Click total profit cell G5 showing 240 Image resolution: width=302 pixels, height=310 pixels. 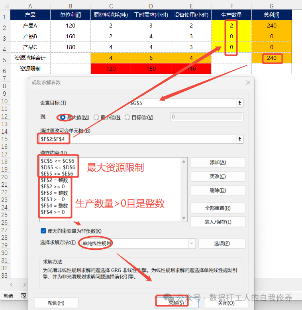(x=272, y=58)
